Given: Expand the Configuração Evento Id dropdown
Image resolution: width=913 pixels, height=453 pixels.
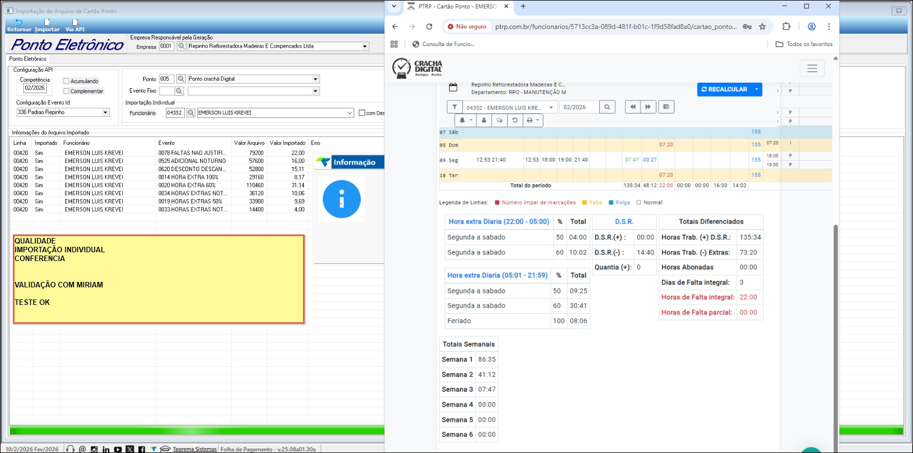Looking at the screenshot, I should [105, 112].
